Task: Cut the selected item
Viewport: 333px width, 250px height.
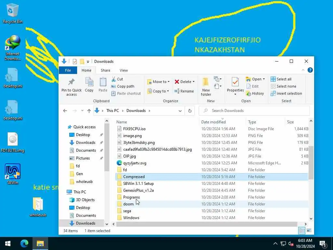Action: [117, 79]
